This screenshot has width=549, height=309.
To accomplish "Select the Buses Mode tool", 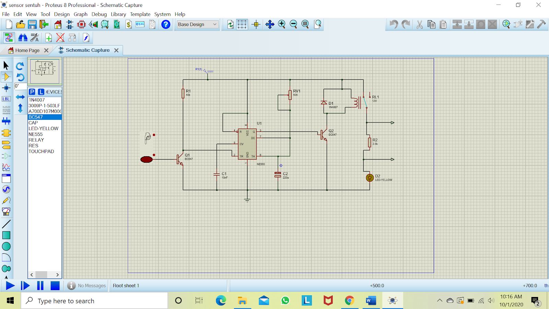I will pos(6,121).
